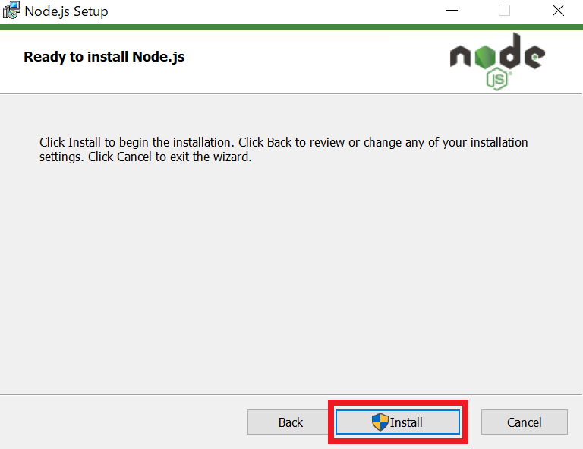Click the green hexagon in node logo
This screenshot has width=583, height=449.
click(485, 57)
